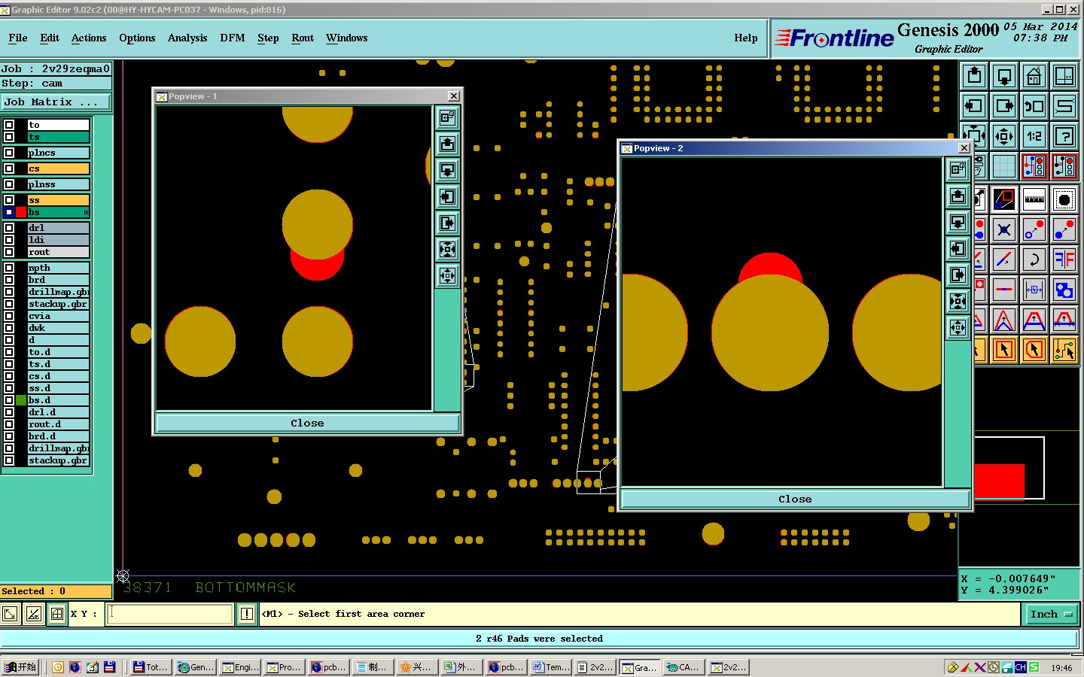The width and height of the screenshot is (1084, 677).
Task: Select the 'ss' layer name
Action: [x=58, y=200]
